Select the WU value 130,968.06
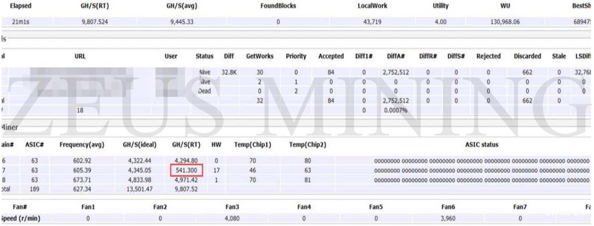594x226 pixels. click(x=505, y=22)
